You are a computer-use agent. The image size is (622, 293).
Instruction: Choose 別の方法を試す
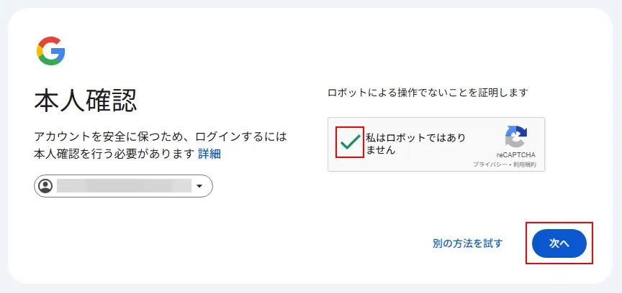[x=467, y=243]
